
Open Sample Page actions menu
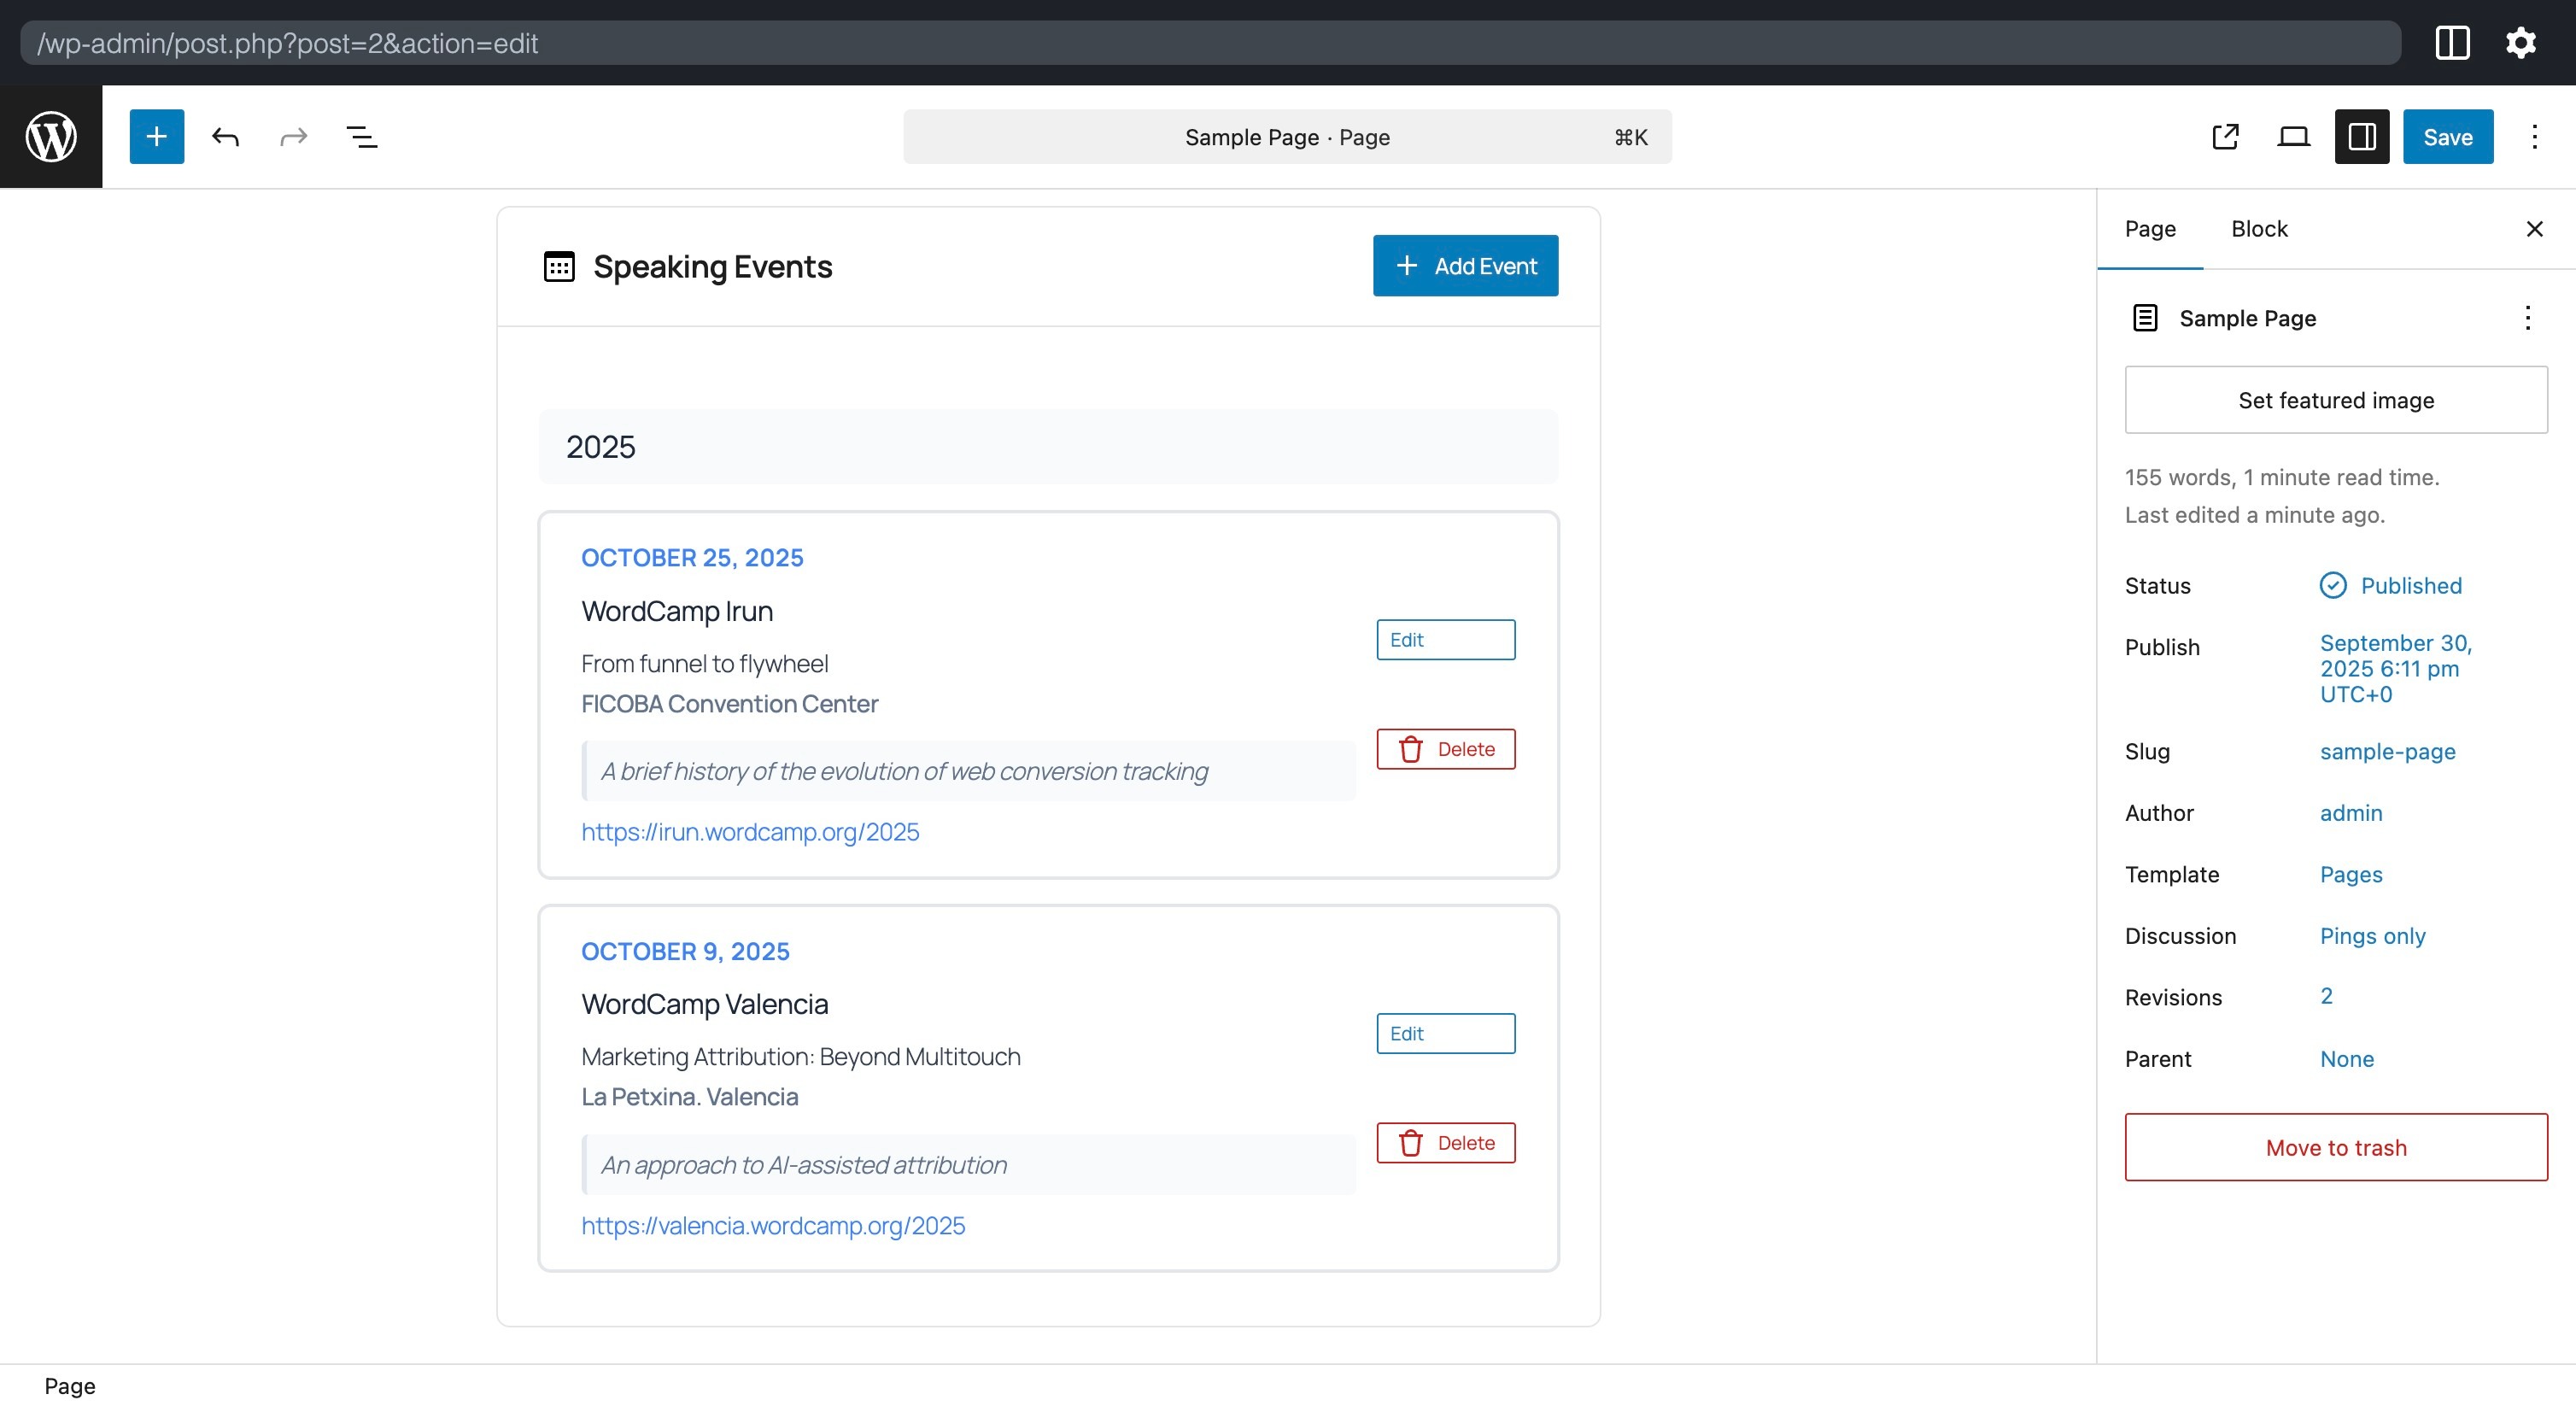pyautogui.click(x=2527, y=318)
